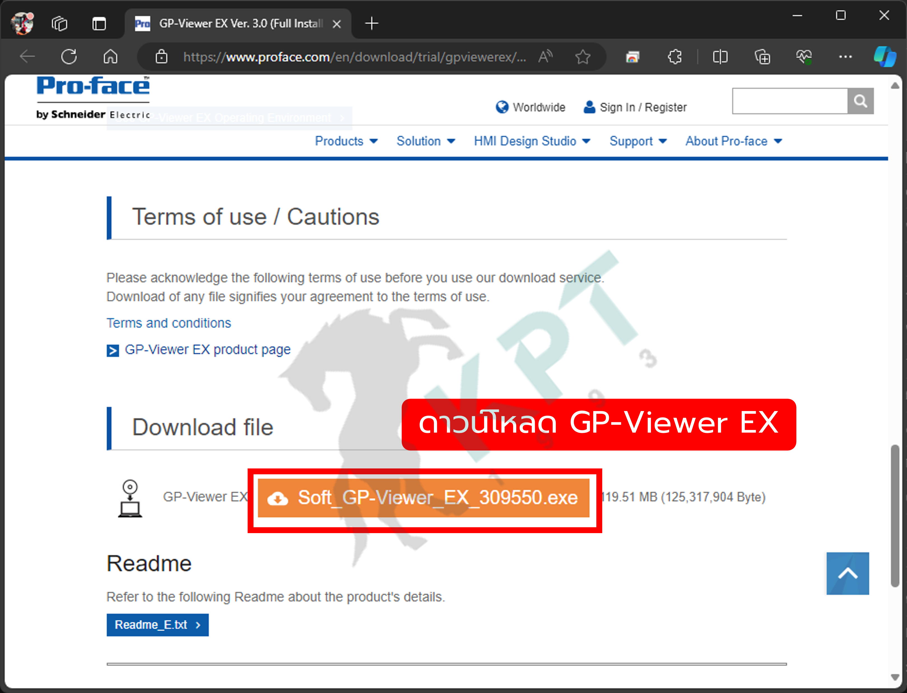Click the "Download file" heading

click(x=203, y=427)
